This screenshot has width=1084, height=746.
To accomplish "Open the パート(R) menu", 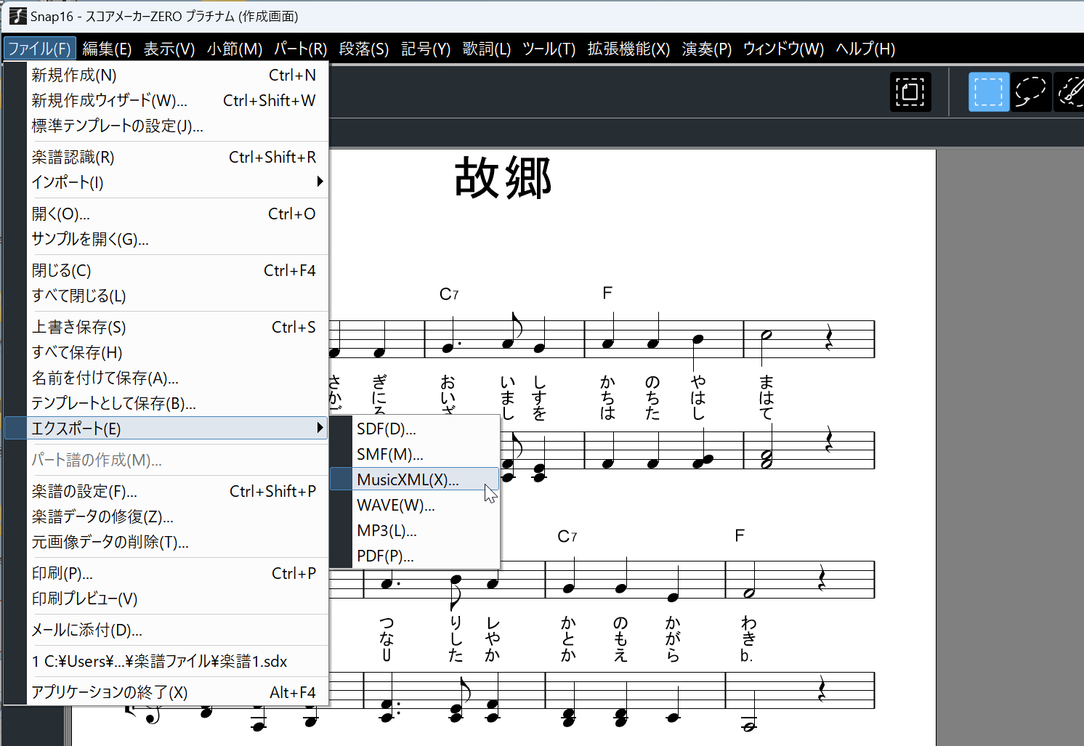I will point(301,49).
